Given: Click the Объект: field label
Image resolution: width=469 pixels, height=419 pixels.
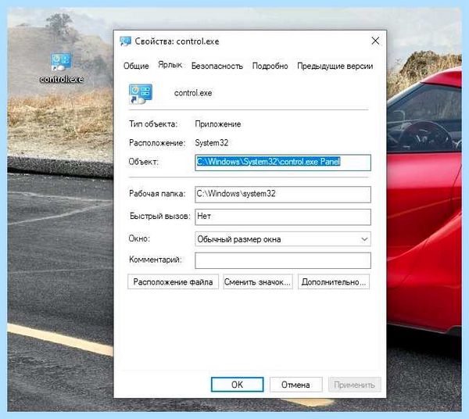Looking at the screenshot, I should (144, 162).
